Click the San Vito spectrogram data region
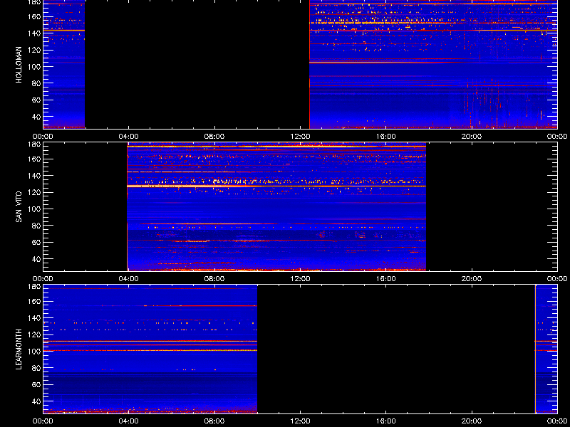 pyautogui.click(x=276, y=206)
